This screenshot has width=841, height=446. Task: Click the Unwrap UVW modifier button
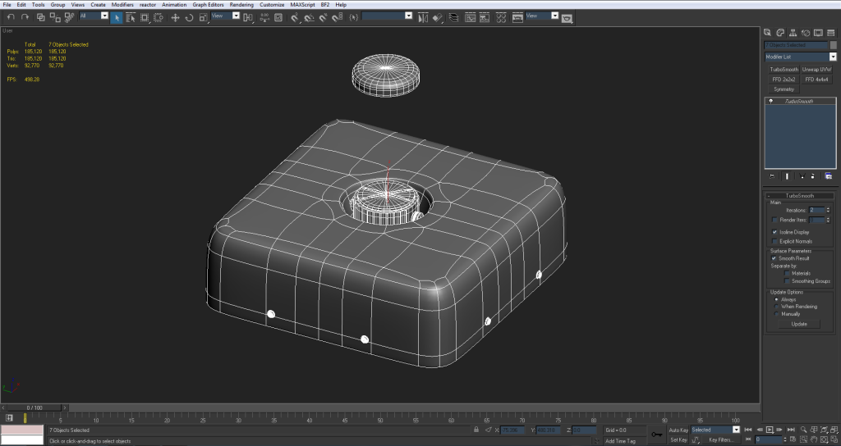[817, 70]
